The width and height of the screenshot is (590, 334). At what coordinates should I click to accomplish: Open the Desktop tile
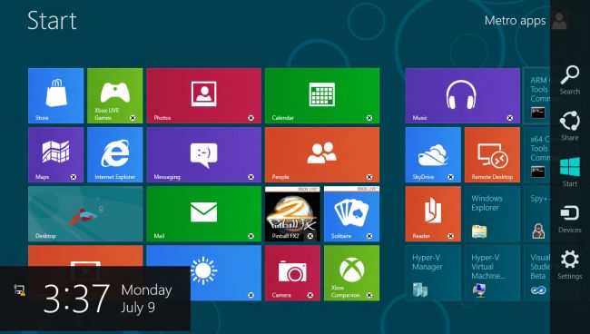tap(85, 213)
